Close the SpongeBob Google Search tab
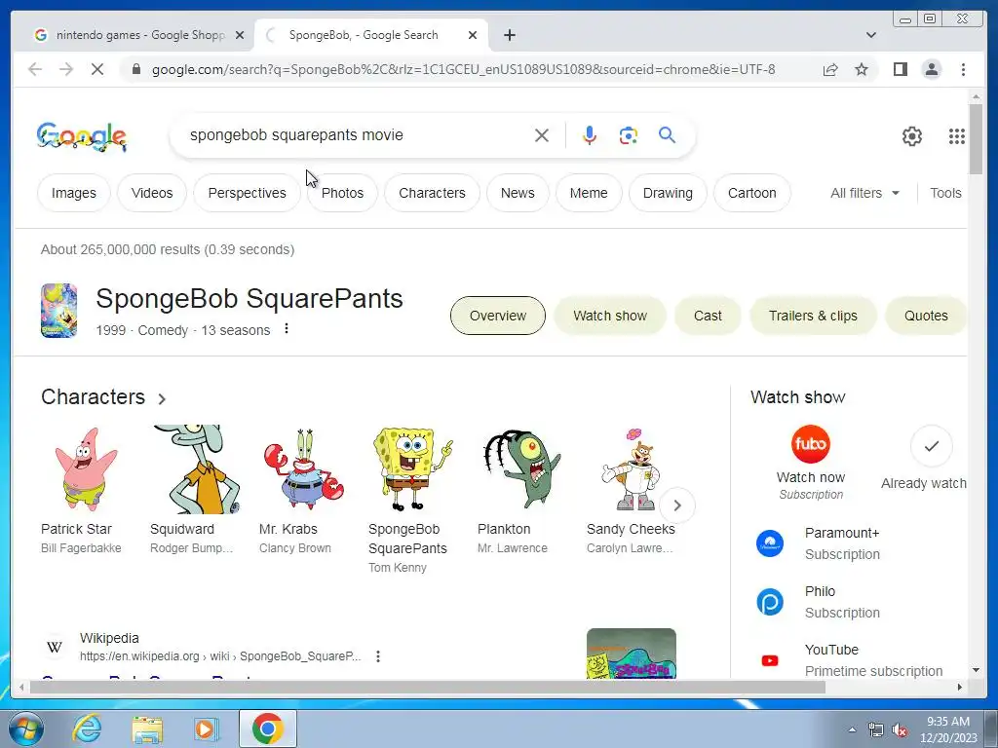 473,35
